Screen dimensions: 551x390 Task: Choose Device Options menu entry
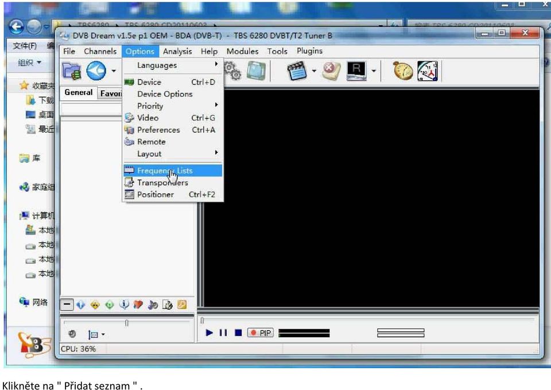pos(173,94)
